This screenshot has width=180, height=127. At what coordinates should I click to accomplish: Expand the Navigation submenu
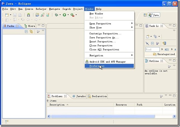(109, 56)
